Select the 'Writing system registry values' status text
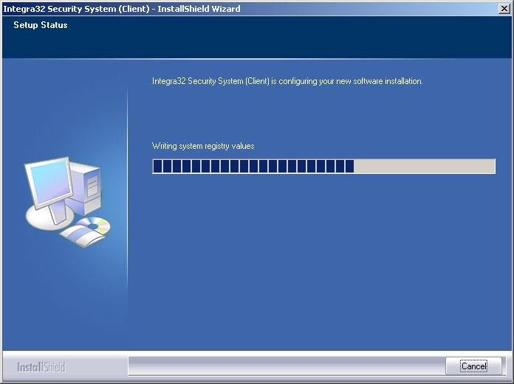This screenshot has height=384, width=514. tap(203, 146)
